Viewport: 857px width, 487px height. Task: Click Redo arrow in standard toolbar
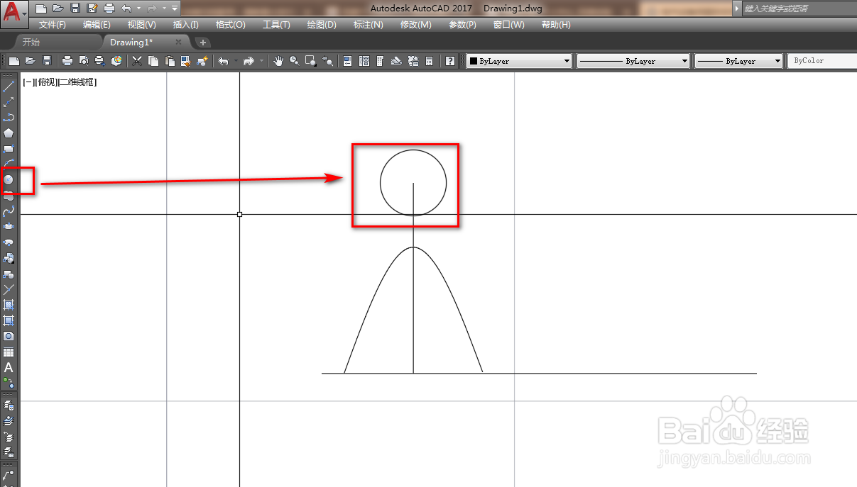(249, 61)
